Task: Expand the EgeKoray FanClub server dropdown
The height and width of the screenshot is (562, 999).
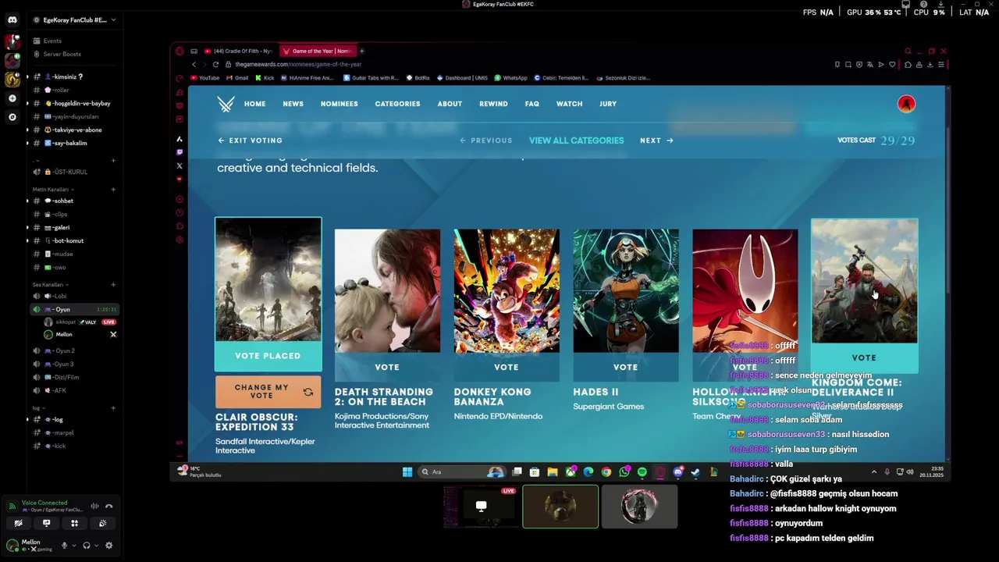Action: coord(113,20)
